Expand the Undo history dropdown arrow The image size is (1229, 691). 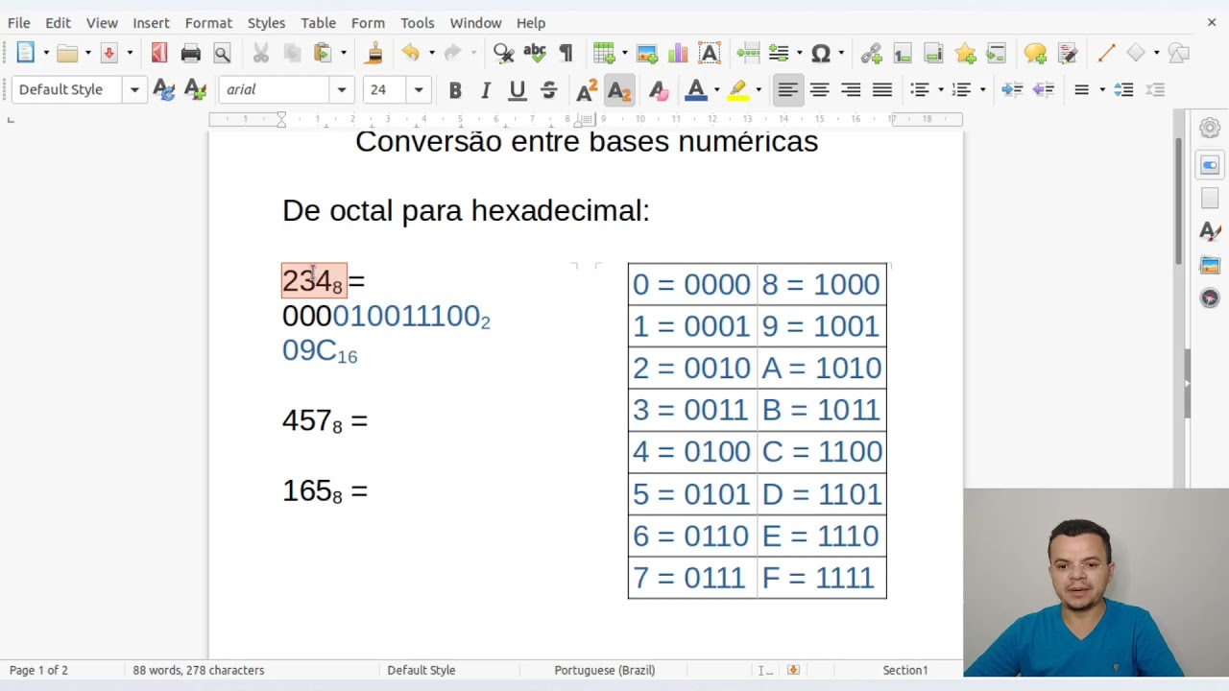[431, 53]
